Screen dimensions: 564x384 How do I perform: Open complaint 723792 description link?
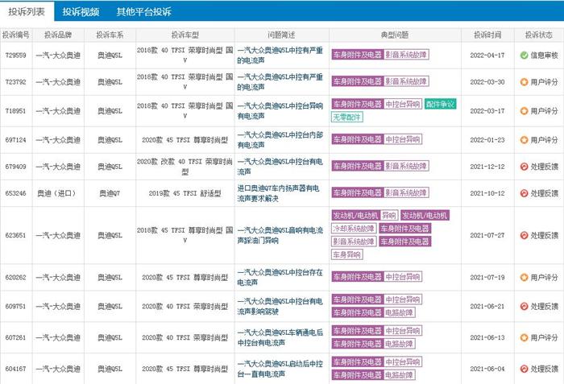(280, 82)
